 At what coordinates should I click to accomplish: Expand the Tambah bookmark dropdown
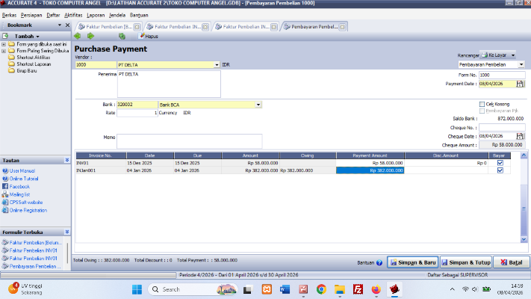[37, 37]
